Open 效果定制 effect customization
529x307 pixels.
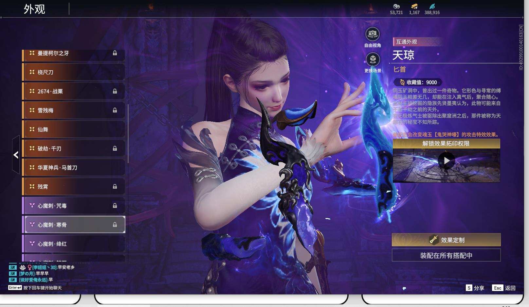(446, 240)
